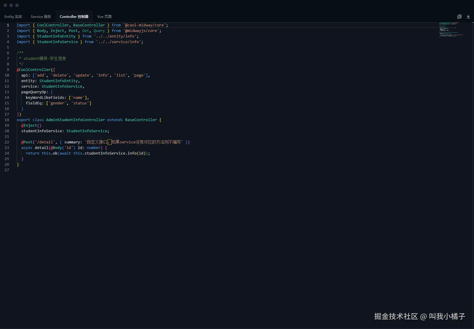Click the 'page' string in api array
The height and width of the screenshot is (329, 474).
[139, 75]
